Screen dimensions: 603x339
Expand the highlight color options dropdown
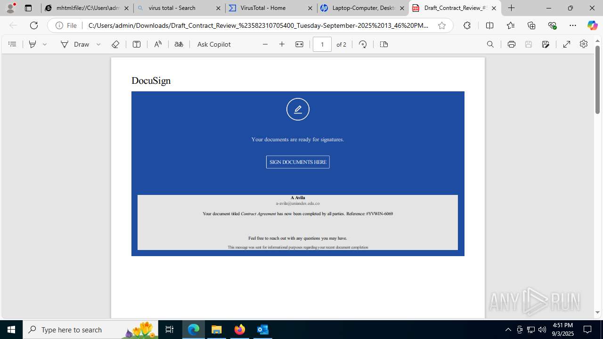pyautogui.click(x=45, y=44)
